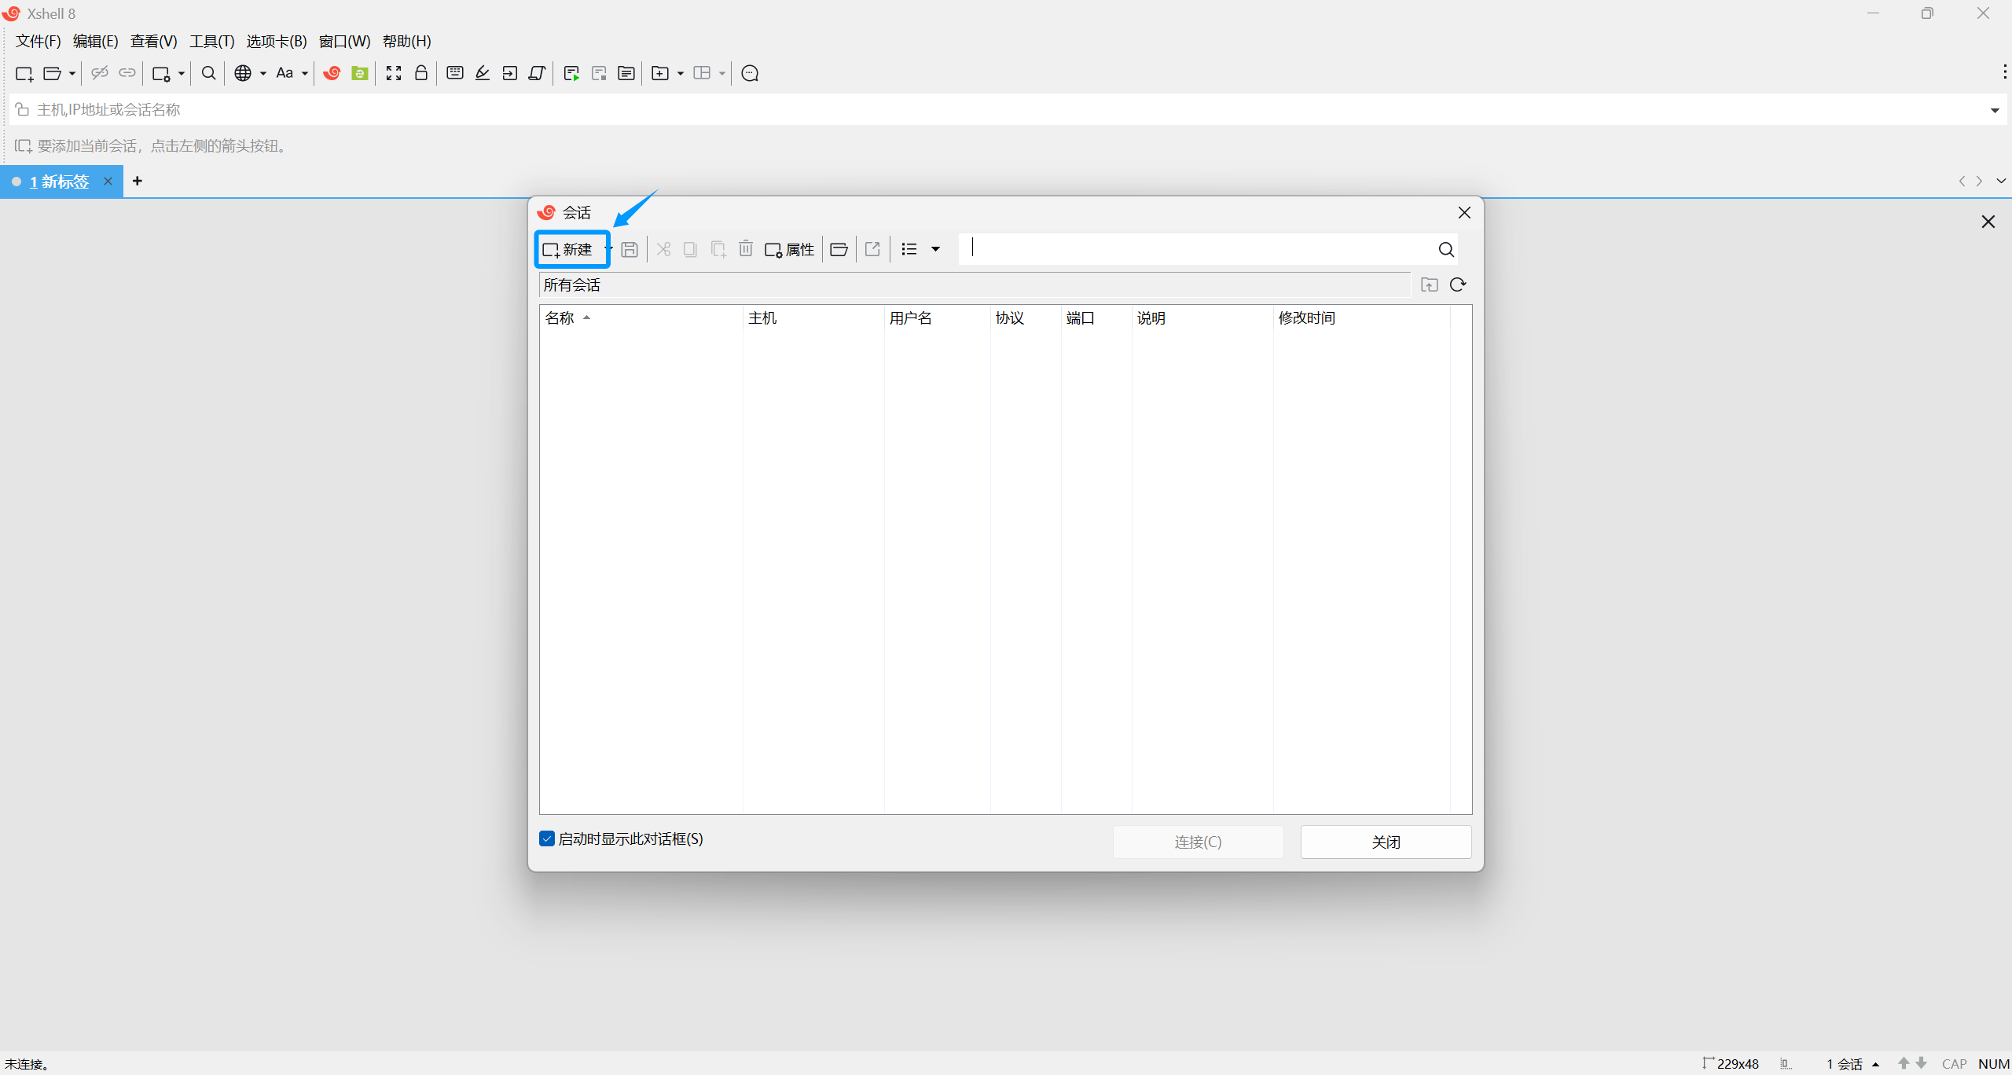Click the magnifier find icon in the main toolbar
2012x1075 pixels.
point(208,73)
